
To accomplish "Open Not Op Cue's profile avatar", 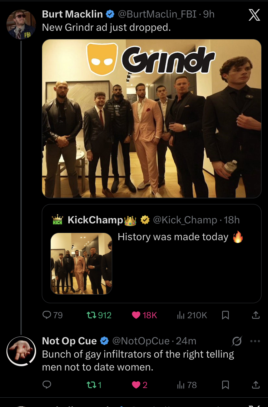I will 21,351.
